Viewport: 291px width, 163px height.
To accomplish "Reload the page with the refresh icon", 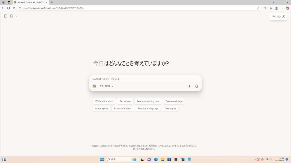I will pyautogui.click(x=8, y=8).
